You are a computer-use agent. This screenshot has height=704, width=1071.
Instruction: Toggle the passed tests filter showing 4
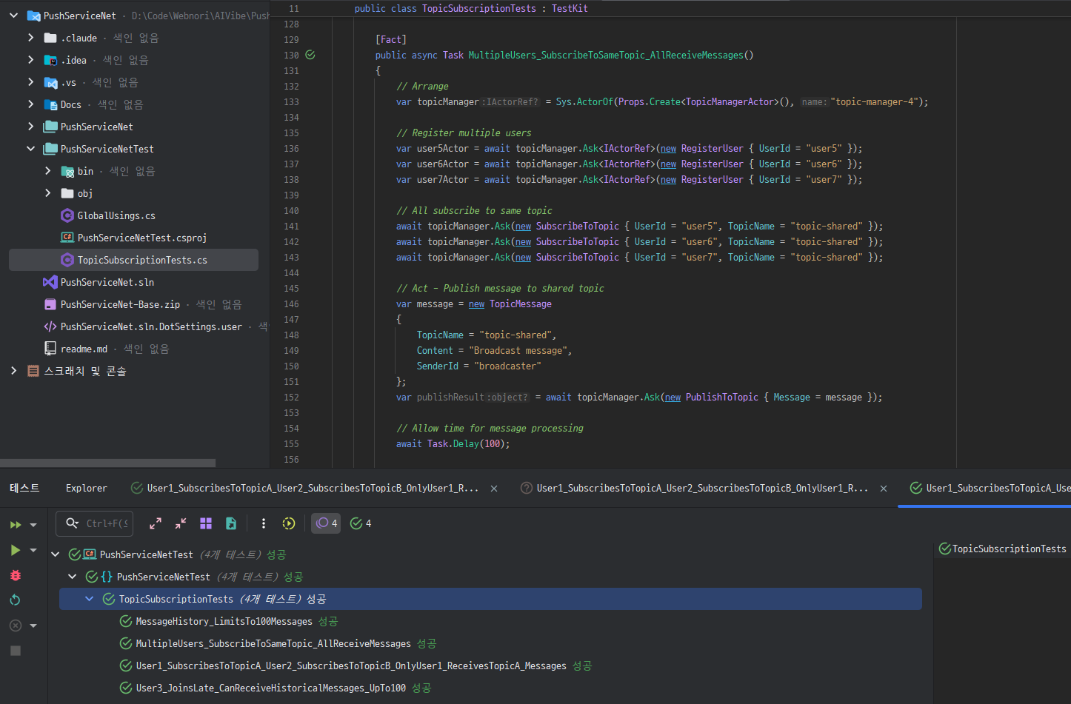pos(361,523)
